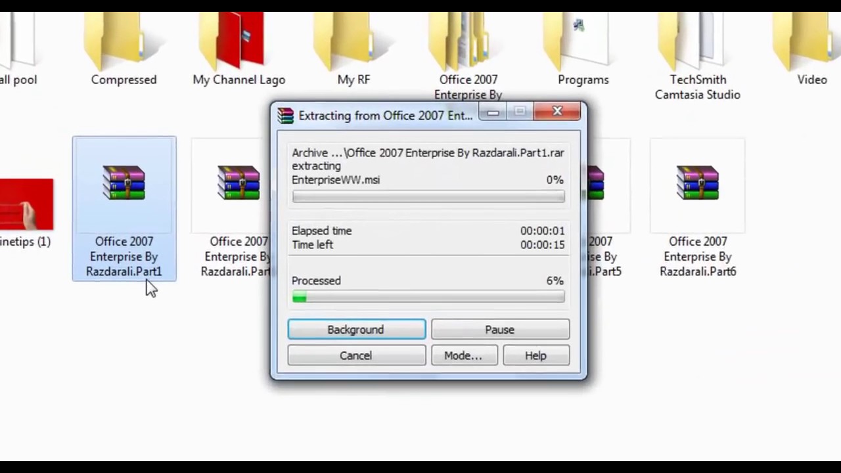Select the Razdarali.Part6 RAR archive icon

pyautogui.click(x=698, y=182)
